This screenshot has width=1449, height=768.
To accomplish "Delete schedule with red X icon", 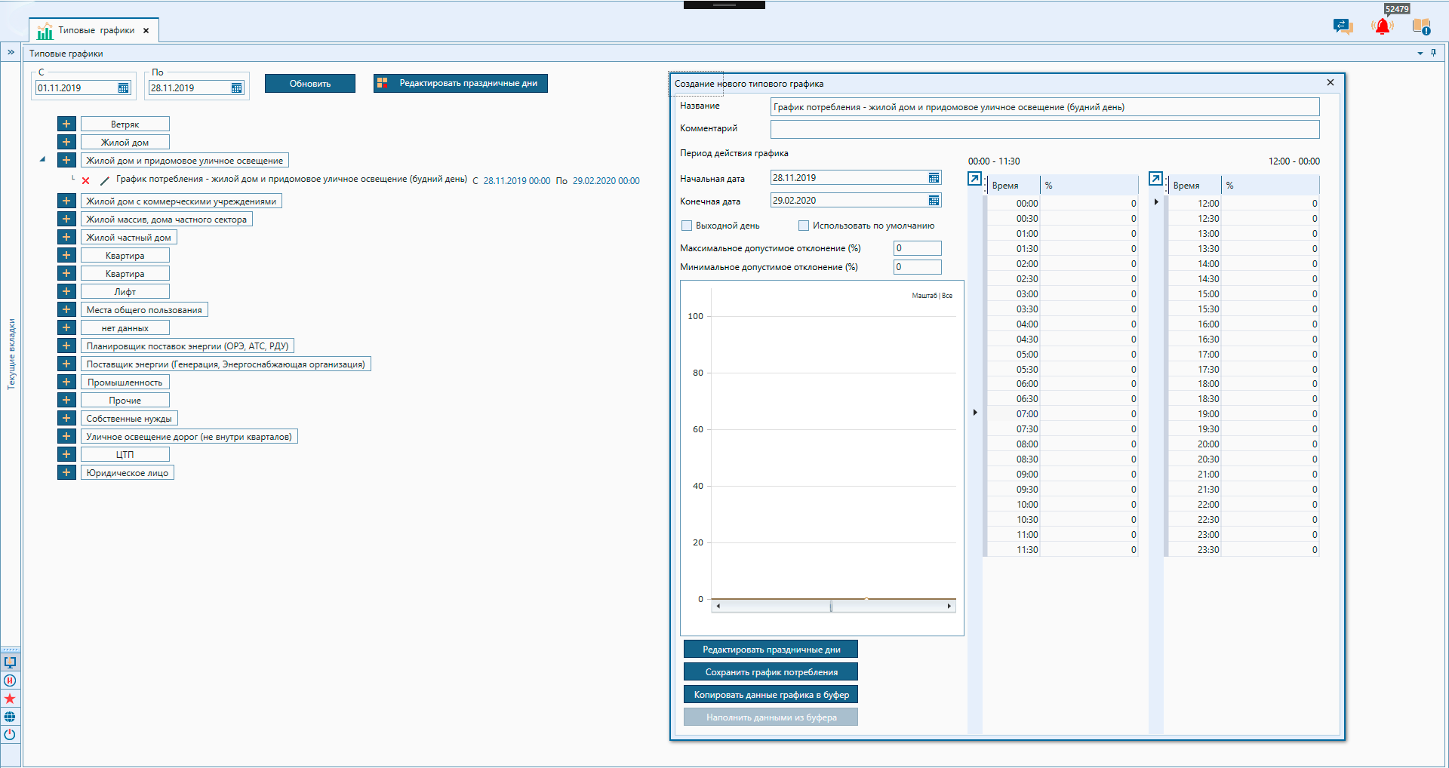I will pos(85,181).
